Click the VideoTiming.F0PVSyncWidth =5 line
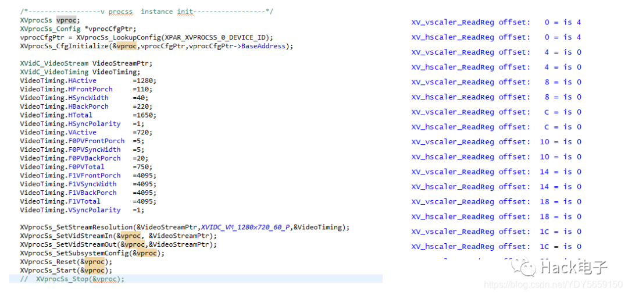The height and width of the screenshot is (295, 628). coord(83,150)
